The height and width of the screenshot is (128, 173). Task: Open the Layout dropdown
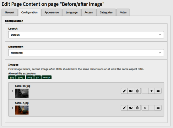click(x=86, y=35)
